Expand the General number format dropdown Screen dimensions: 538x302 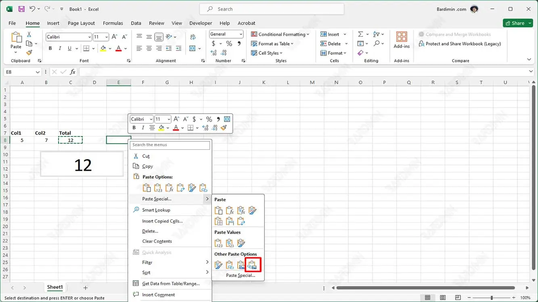tap(226, 34)
